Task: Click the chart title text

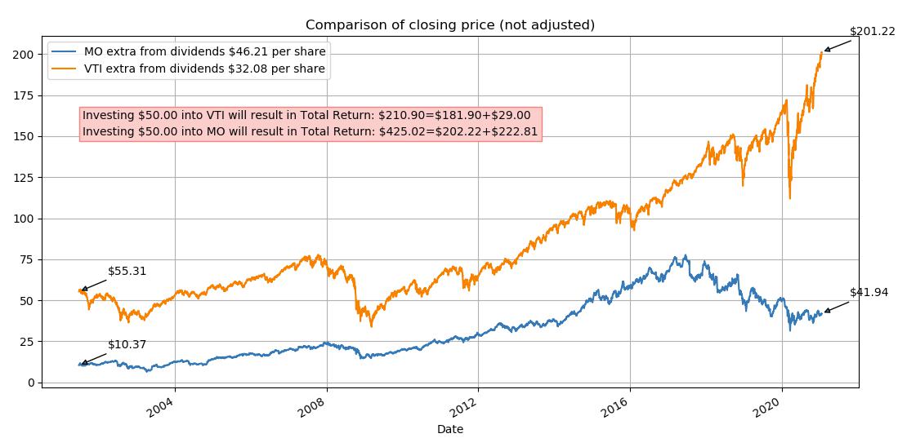Action: [x=449, y=25]
